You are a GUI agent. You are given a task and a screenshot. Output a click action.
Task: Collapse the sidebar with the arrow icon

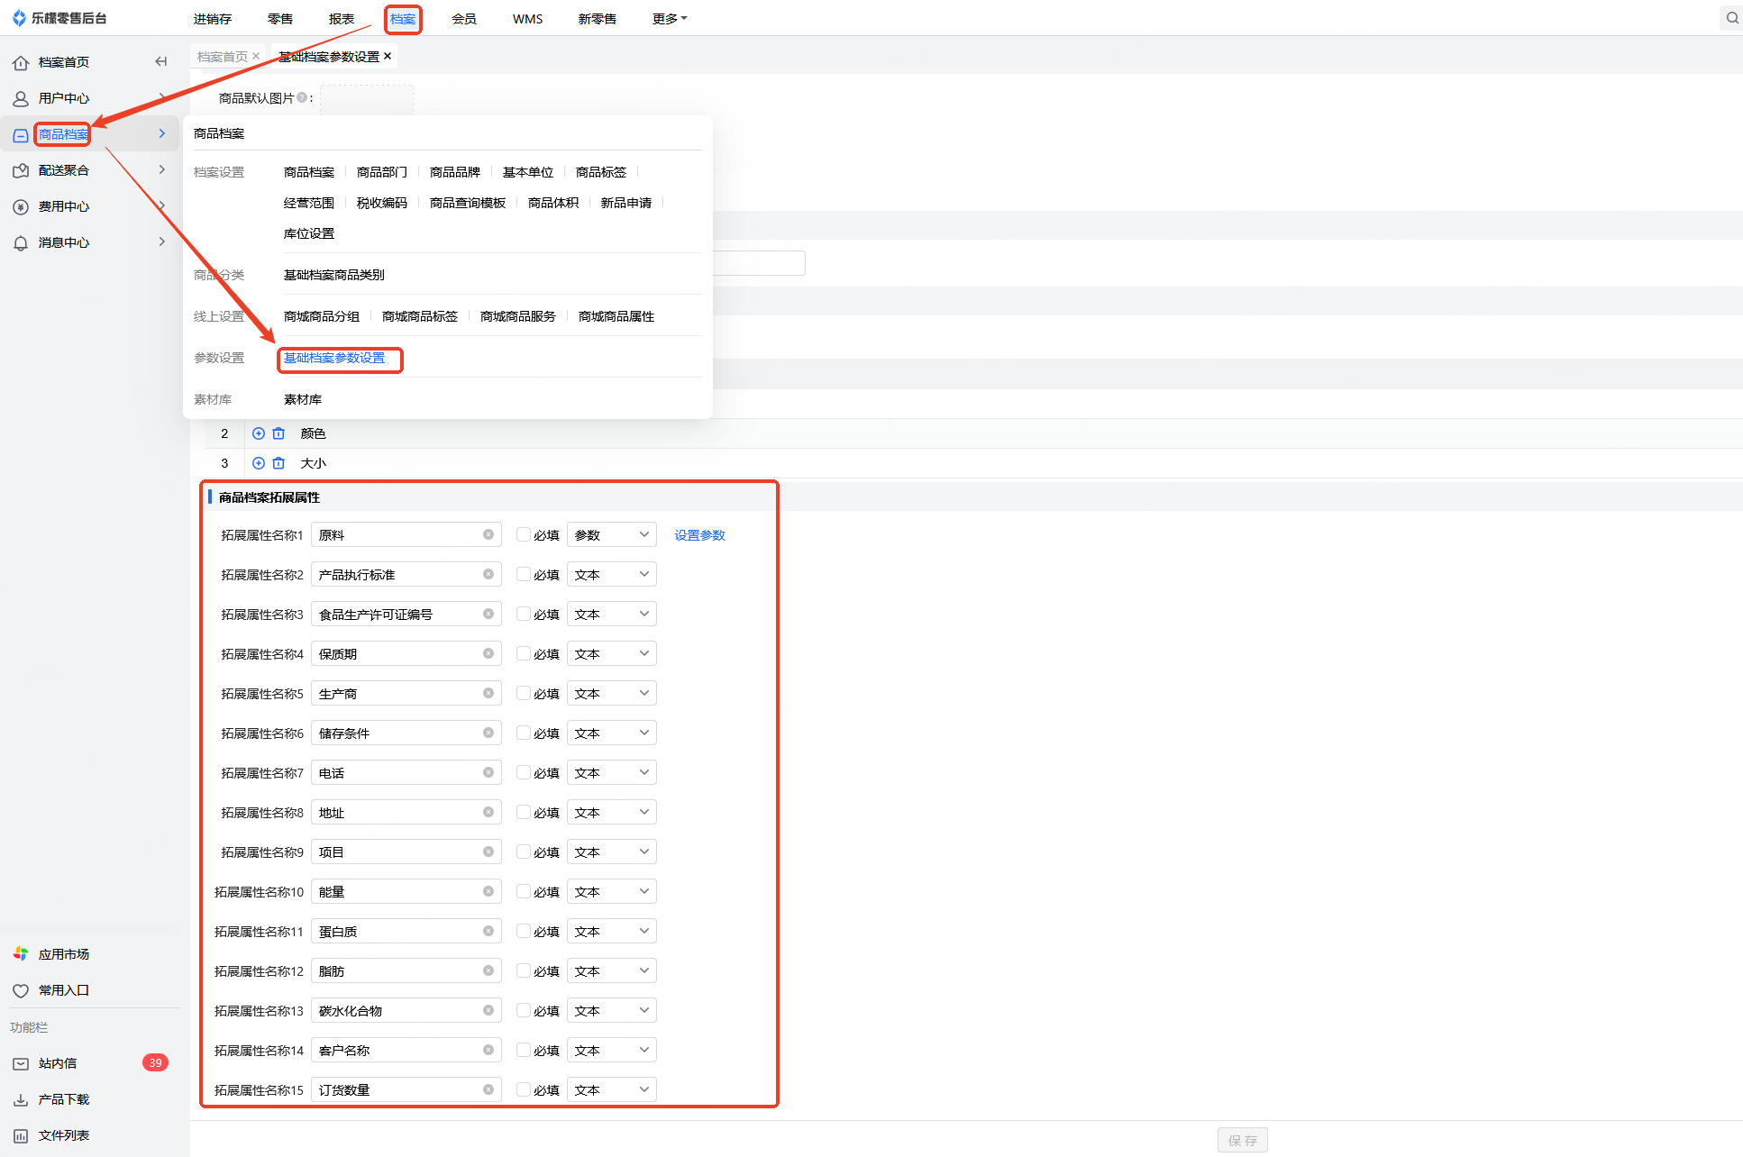coord(161,61)
